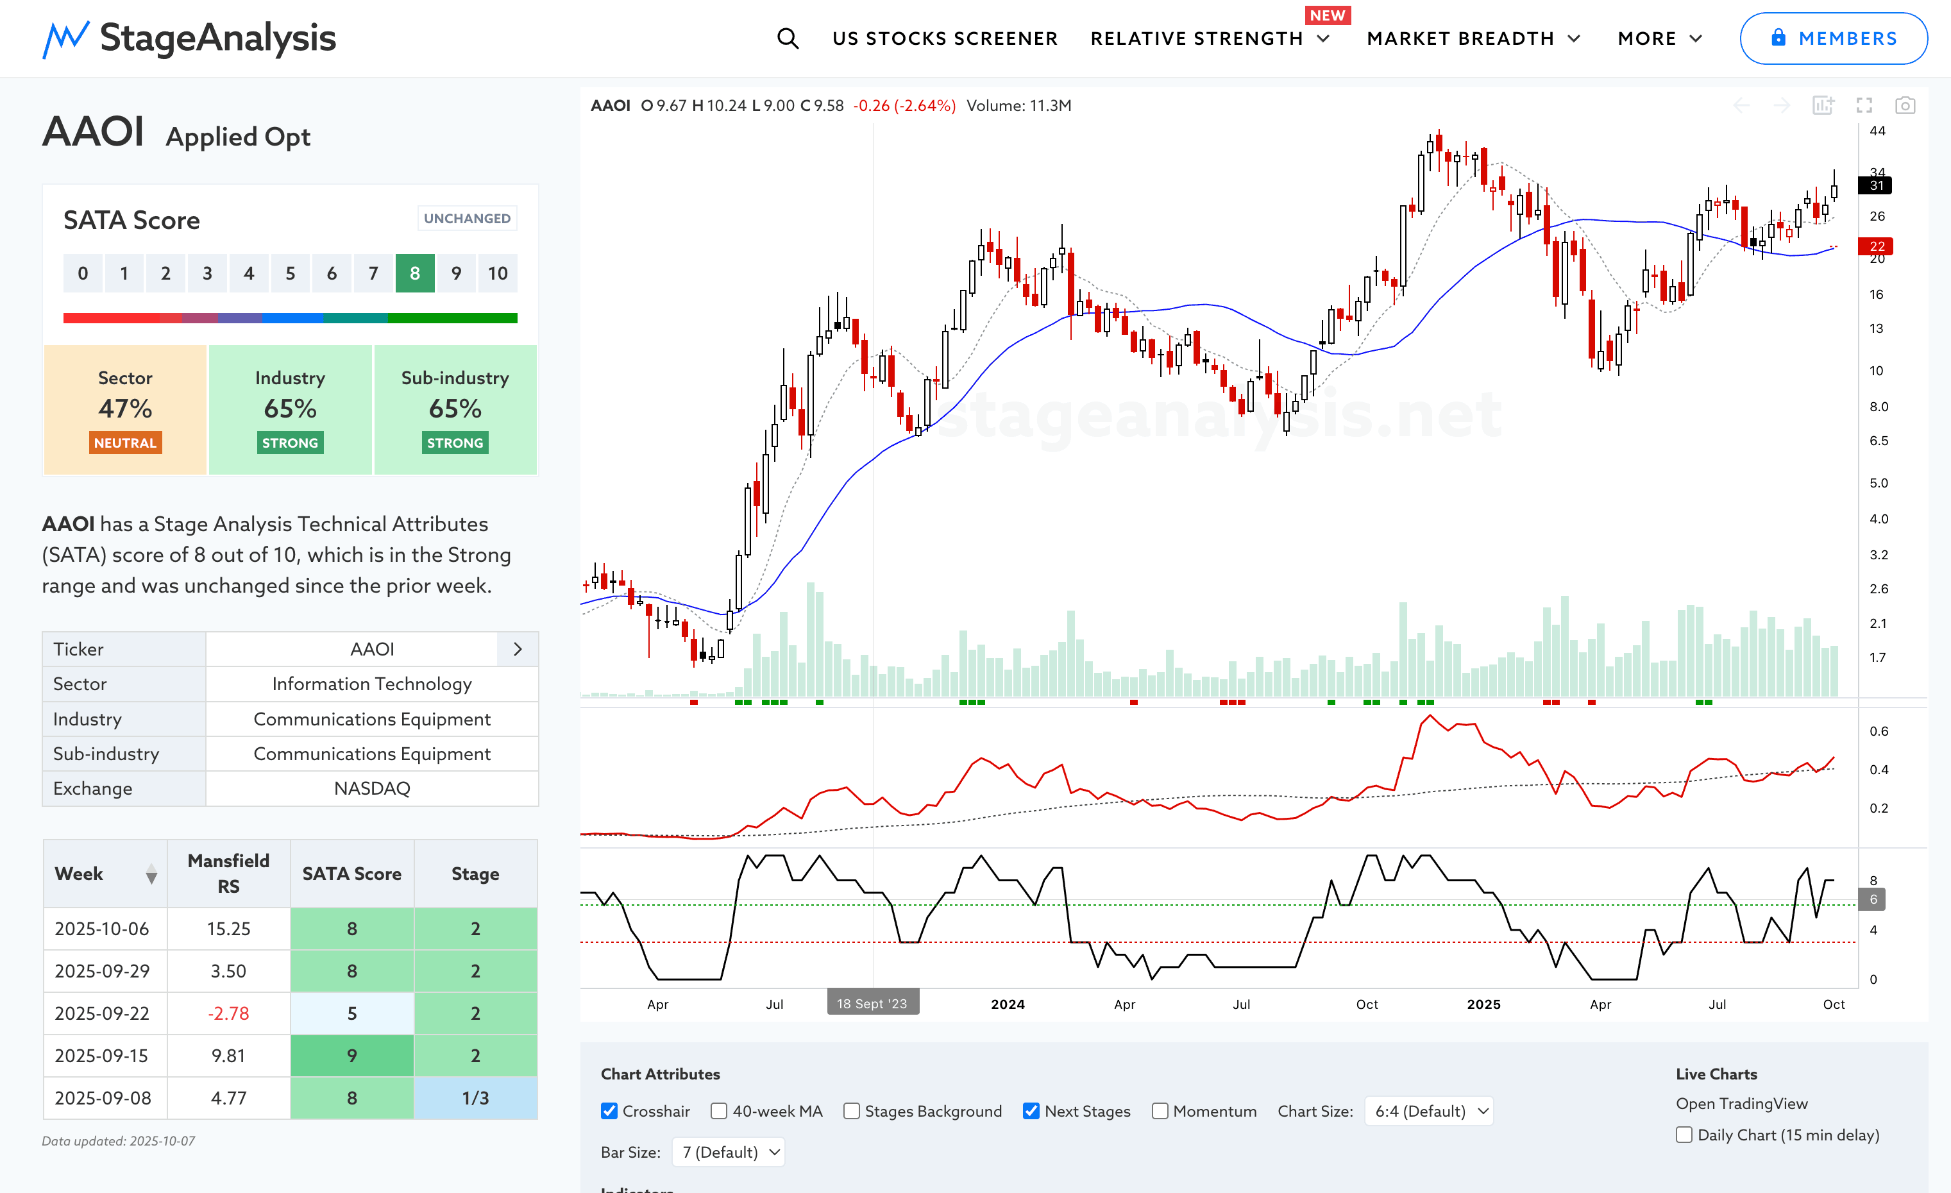Open the Chart Size dropdown
Image resolution: width=1951 pixels, height=1193 pixels.
(1429, 1111)
